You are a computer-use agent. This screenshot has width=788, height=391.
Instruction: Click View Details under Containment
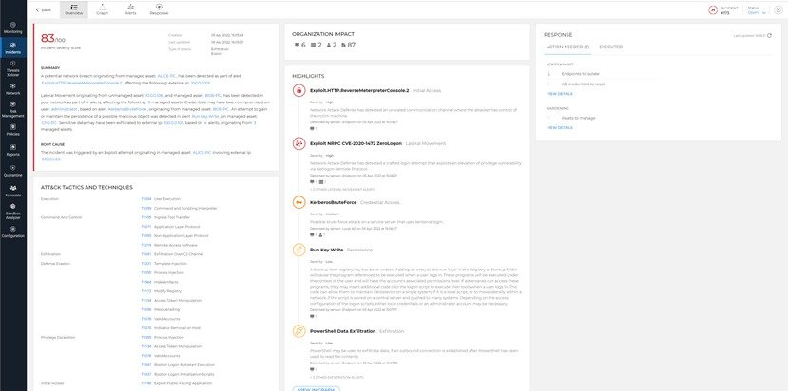(559, 94)
